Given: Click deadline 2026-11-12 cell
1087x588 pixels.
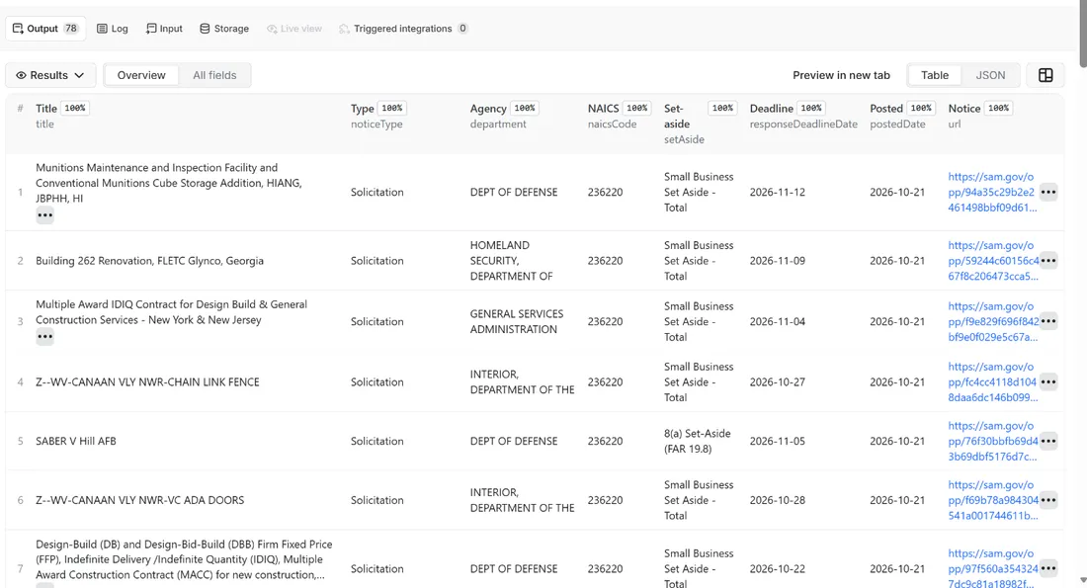Looking at the screenshot, I should tap(777, 192).
